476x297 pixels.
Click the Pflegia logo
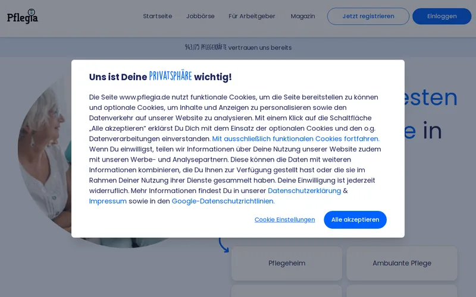(23, 17)
